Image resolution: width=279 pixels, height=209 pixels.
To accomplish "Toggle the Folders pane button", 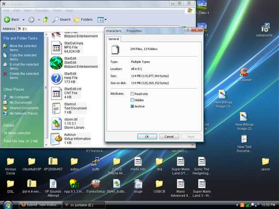I will (83, 19).
